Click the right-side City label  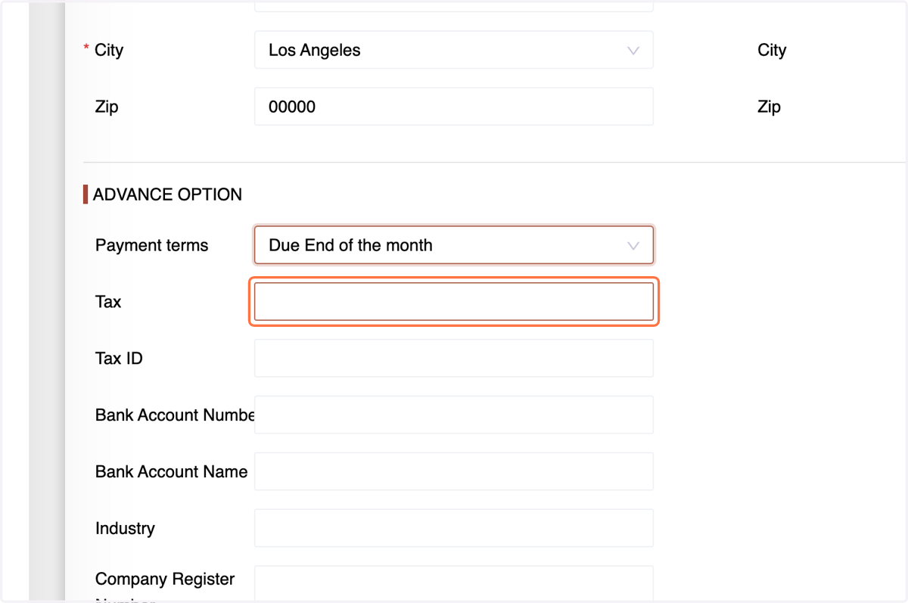pos(772,50)
